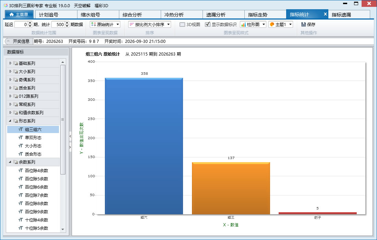Expand the 奇偶系列 tree node
377x240 pixels.
10,80
